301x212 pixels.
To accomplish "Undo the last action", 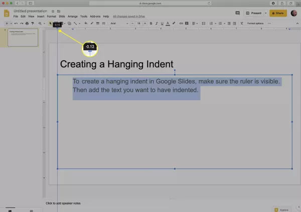I will coord(16,24).
